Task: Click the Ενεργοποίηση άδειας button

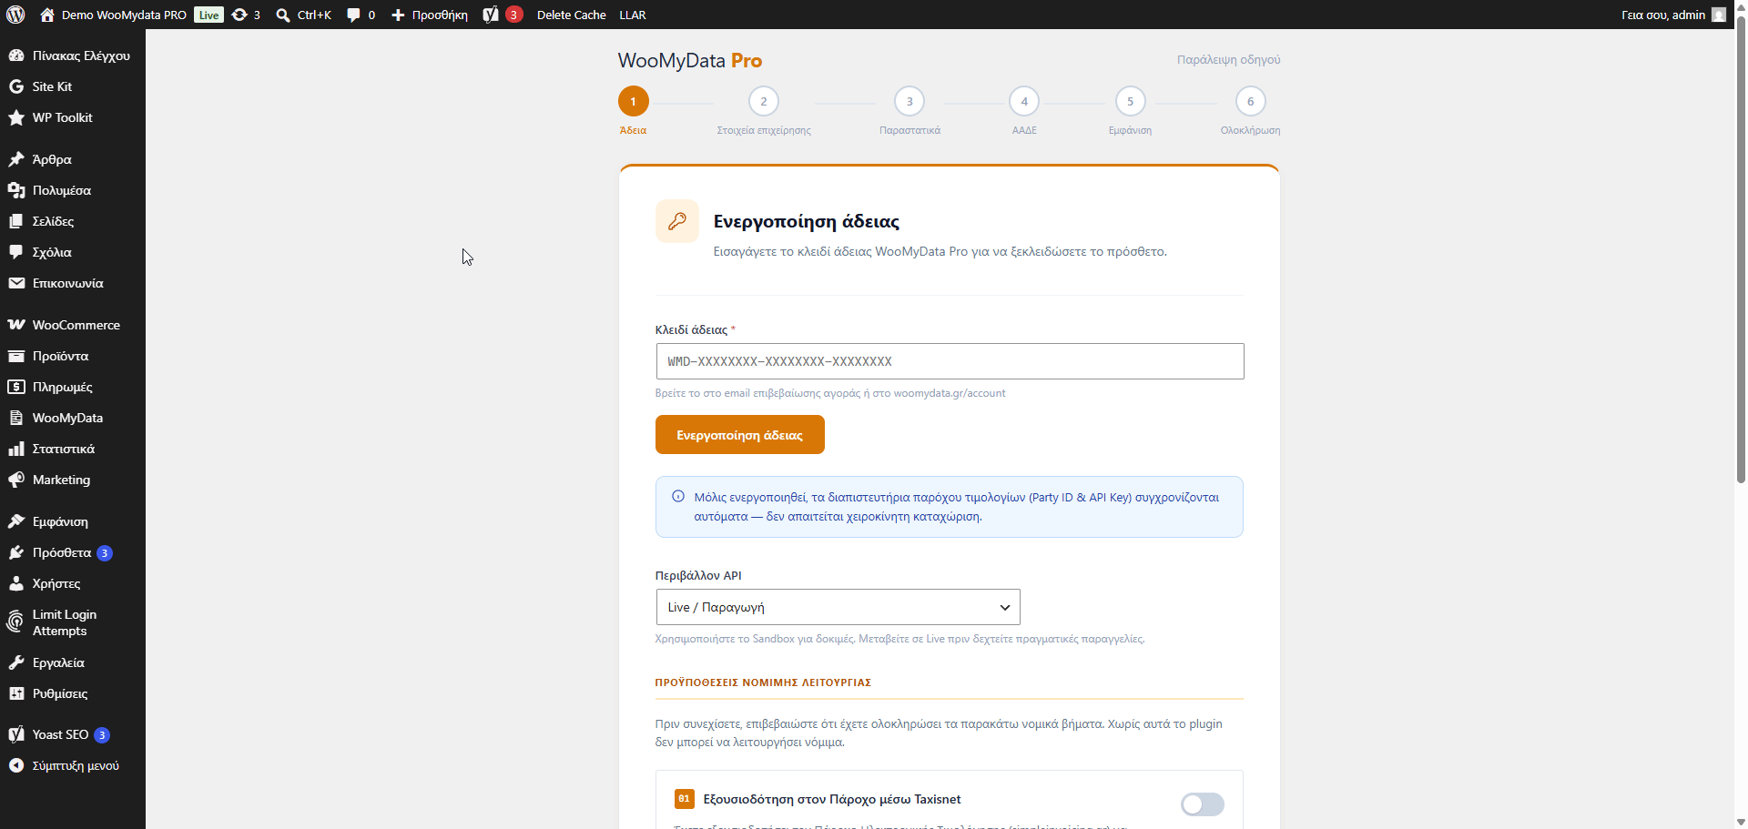Action: click(740, 435)
